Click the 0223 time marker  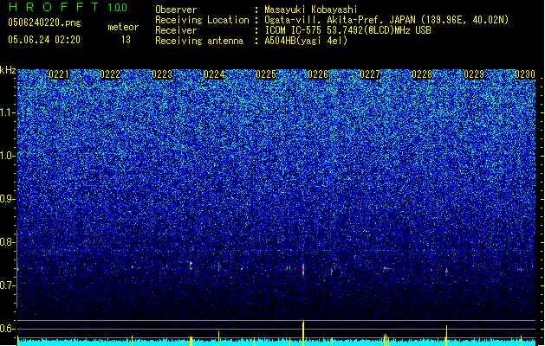click(x=162, y=74)
